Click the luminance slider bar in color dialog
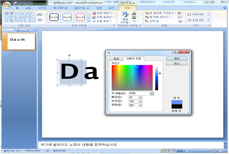The width and height of the screenshot is (229, 154). click(157, 78)
